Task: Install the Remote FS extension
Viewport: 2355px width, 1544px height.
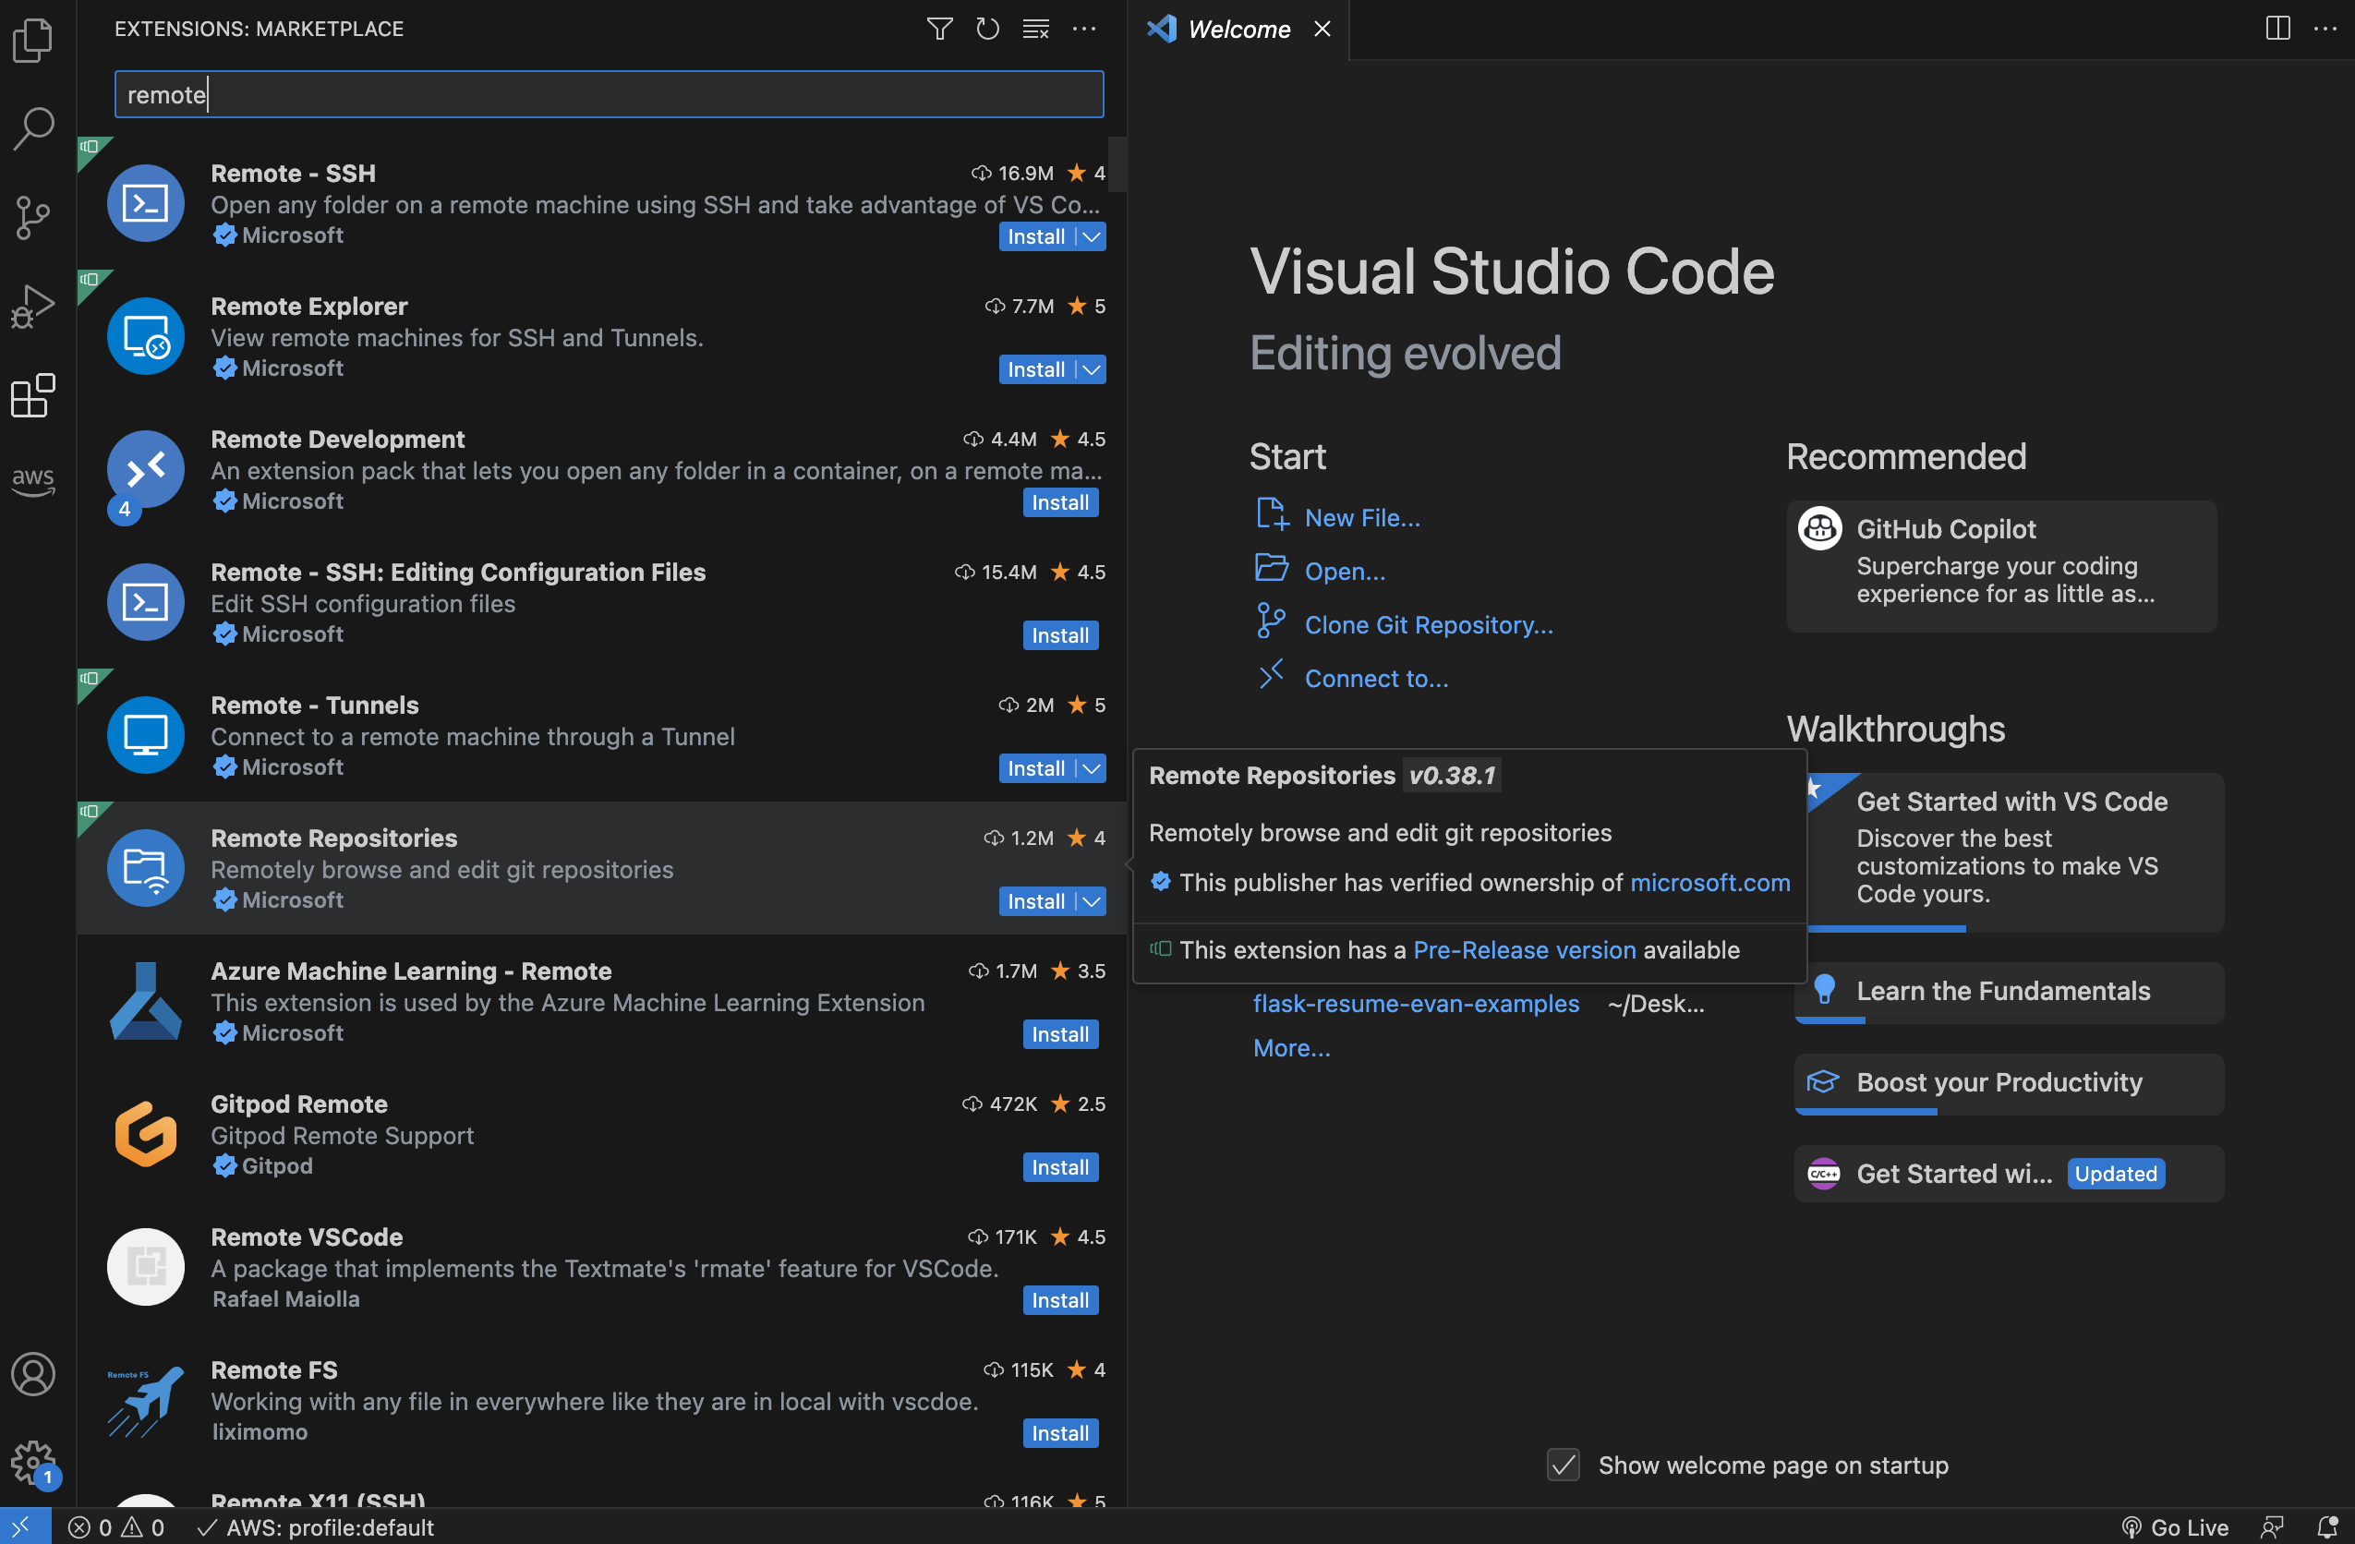Action: (1060, 1433)
